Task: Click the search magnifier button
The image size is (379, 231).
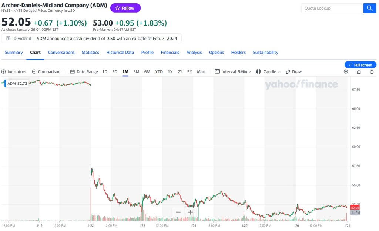Action: (x=369, y=8)
